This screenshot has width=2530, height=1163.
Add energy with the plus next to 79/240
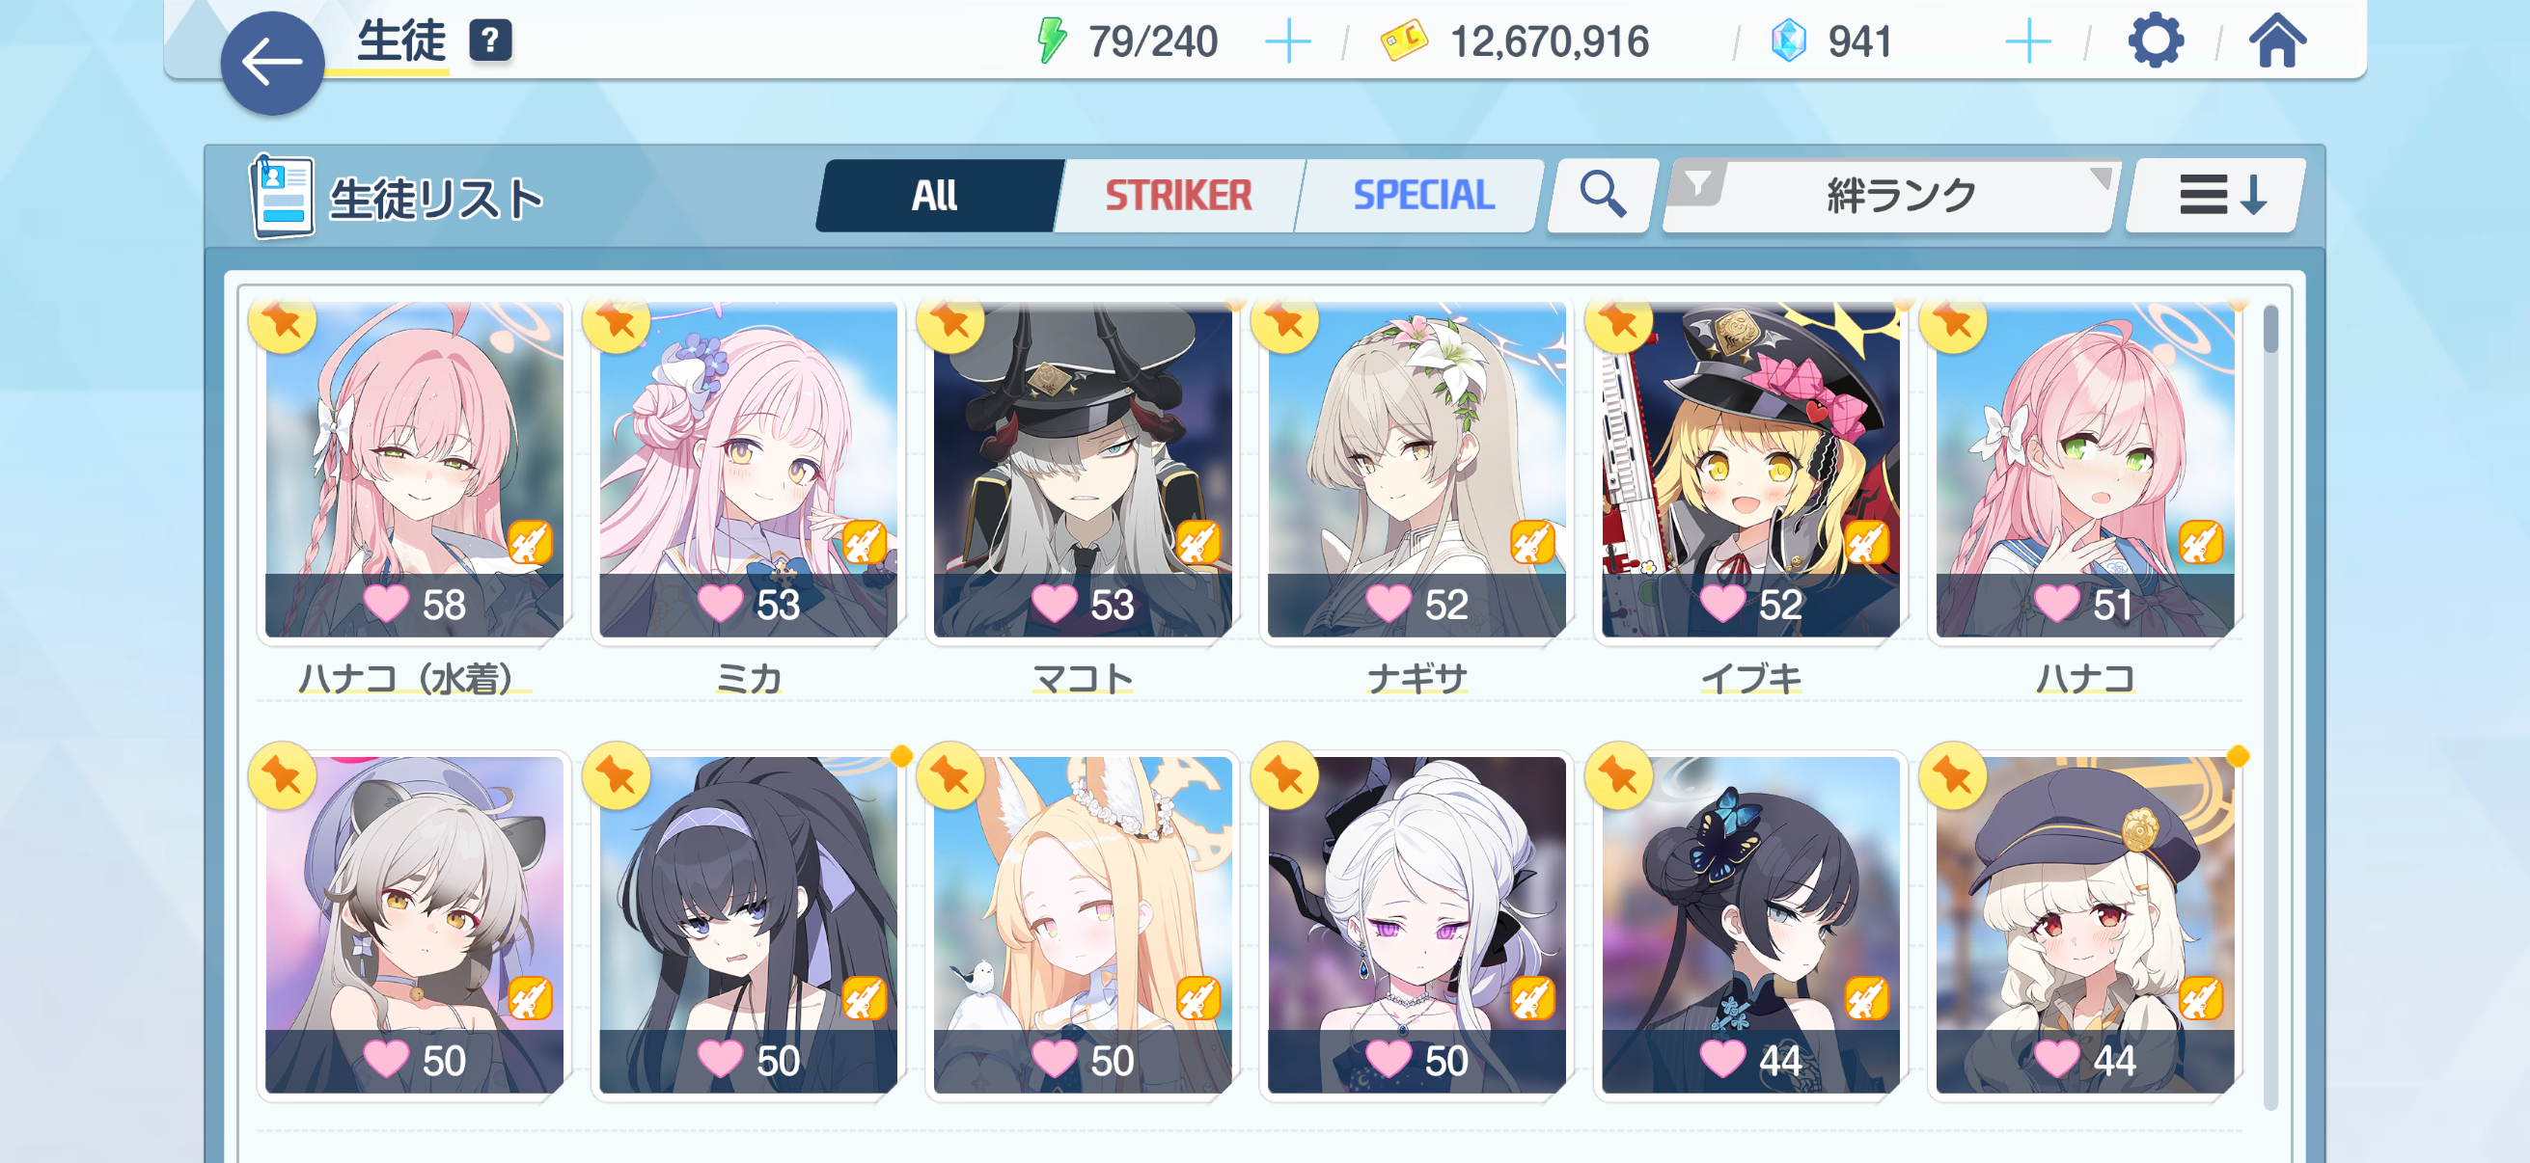coord(1287,42)
